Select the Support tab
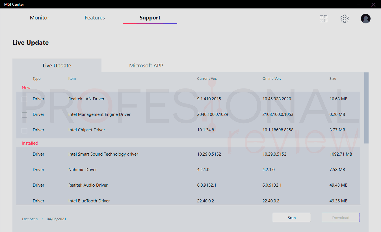Screen dimensions: 381x232 pyautogui.click(x=150, y=18)
